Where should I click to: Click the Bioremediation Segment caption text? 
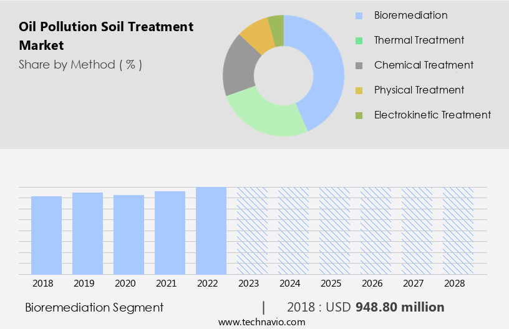[x=94, y=307]
